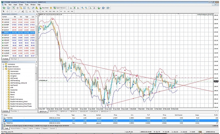Expand the Expert Advisors tree node
The height and width of the screenshot is (134, 220).
click(3, 67)
